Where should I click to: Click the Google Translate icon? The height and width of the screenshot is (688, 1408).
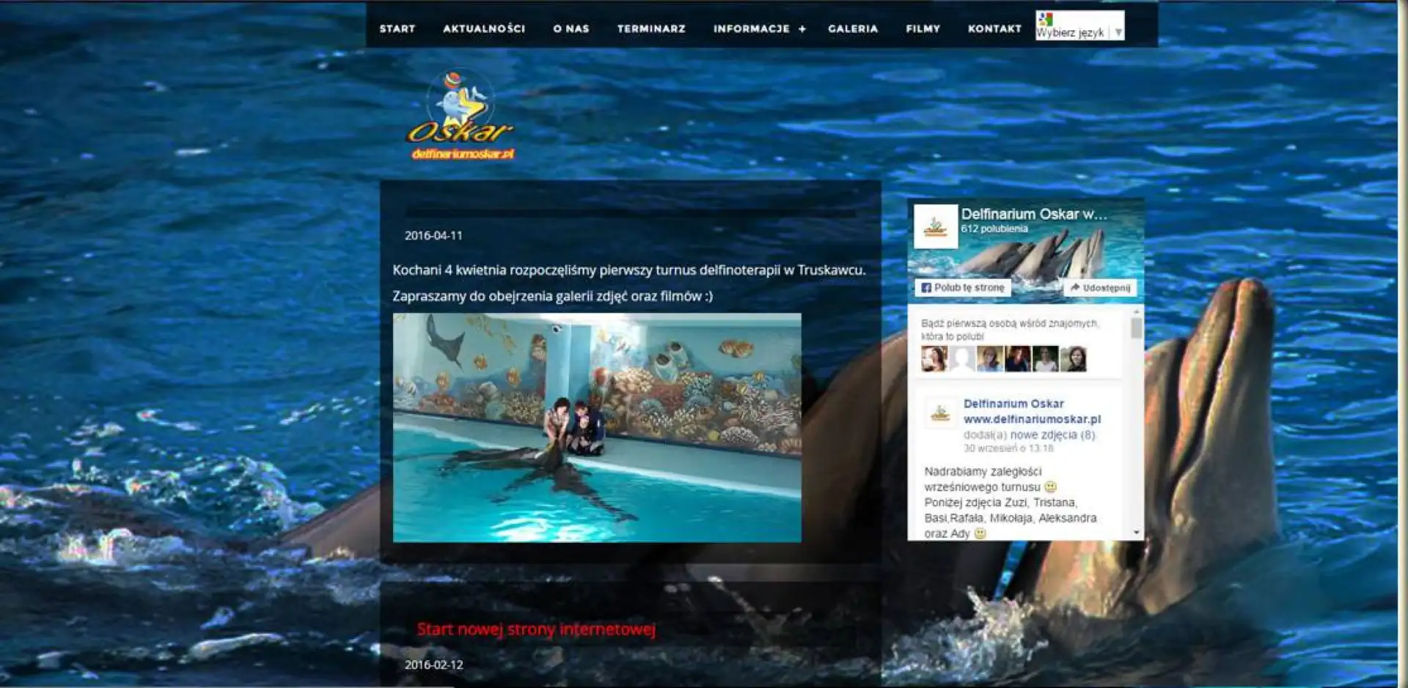pyautogui.click(x=1045, y=20)
